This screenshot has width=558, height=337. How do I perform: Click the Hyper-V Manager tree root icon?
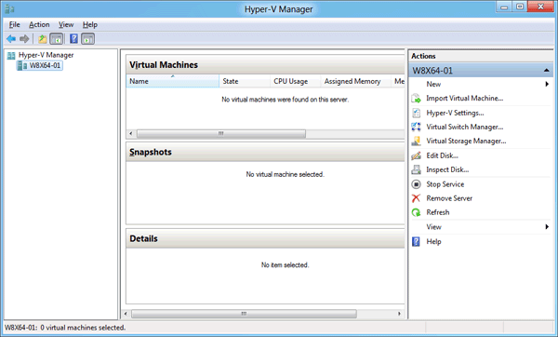11,55
